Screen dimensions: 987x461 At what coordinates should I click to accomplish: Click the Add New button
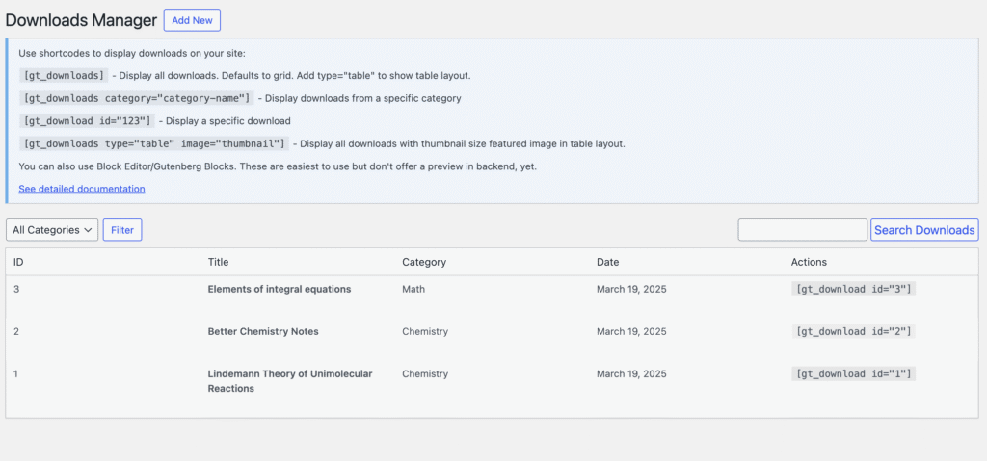click(192, 20)
